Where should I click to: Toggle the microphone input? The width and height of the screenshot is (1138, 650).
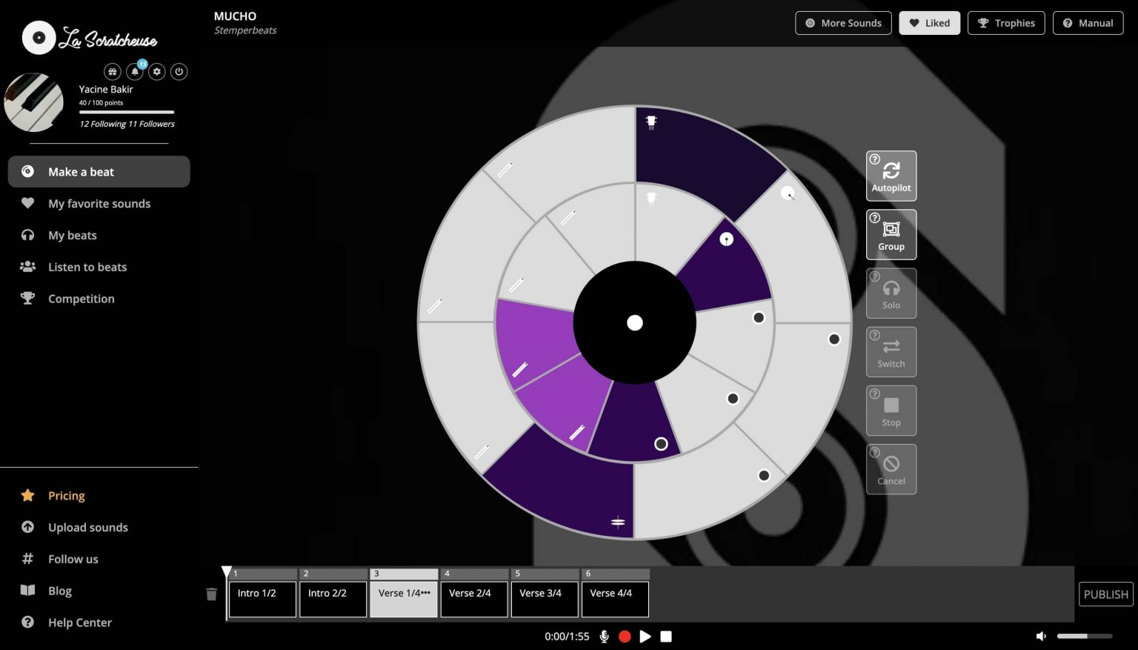coord(604,636)
